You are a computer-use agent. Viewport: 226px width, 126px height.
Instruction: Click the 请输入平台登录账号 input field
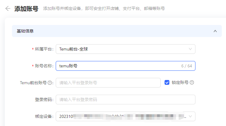(108, 83)
